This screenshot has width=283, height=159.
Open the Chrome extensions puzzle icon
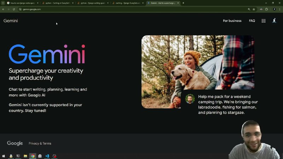(x=267, y=9)
